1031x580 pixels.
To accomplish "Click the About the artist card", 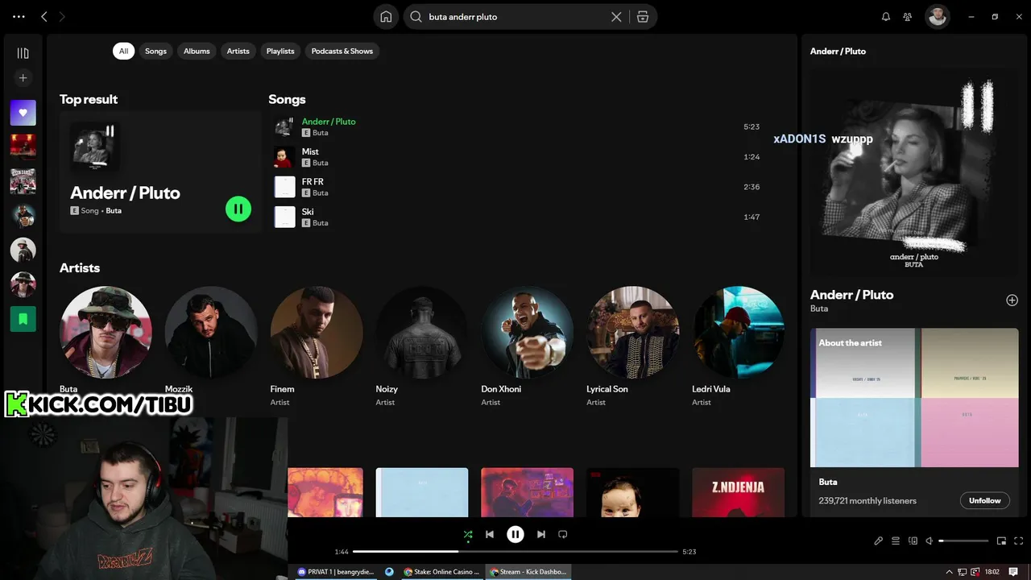I will pos(914,422).
